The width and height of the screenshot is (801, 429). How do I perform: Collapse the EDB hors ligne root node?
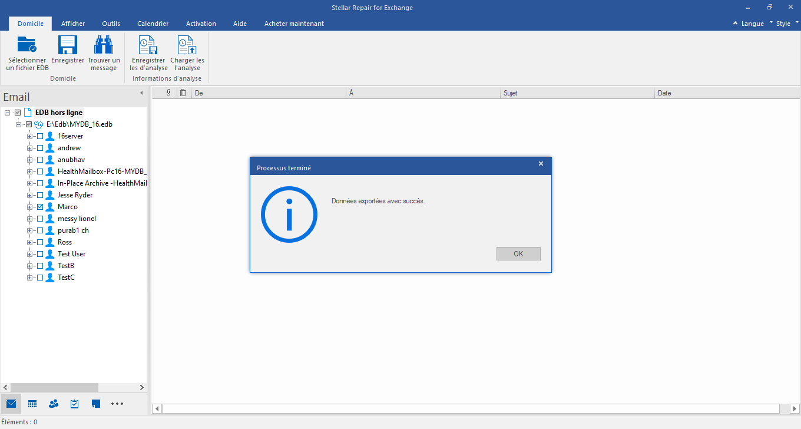coord(7,113)
